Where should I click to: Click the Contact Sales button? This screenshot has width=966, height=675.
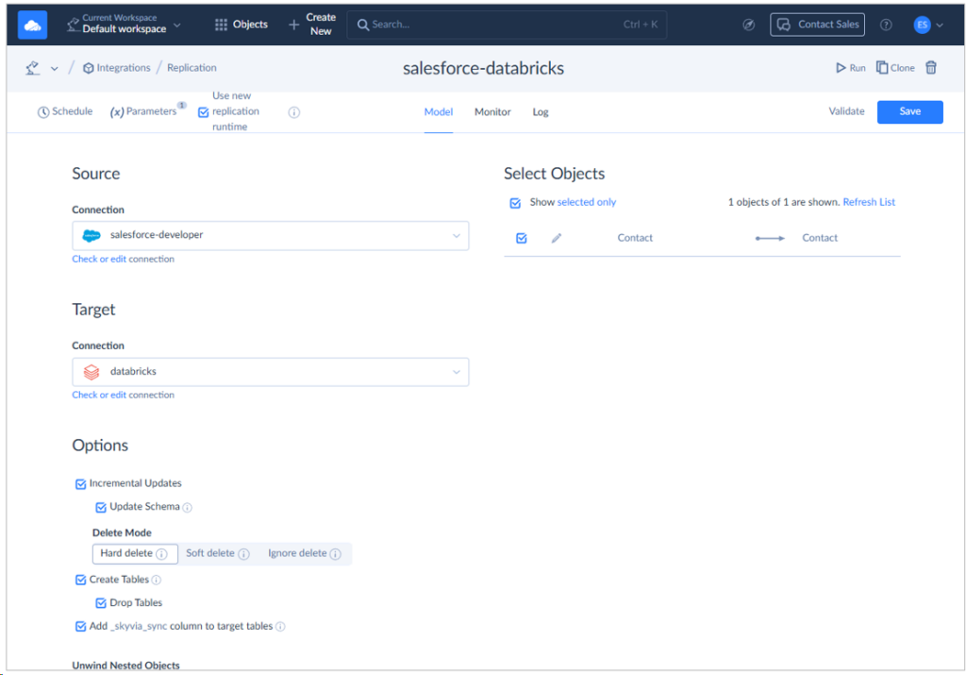point(817,25)
